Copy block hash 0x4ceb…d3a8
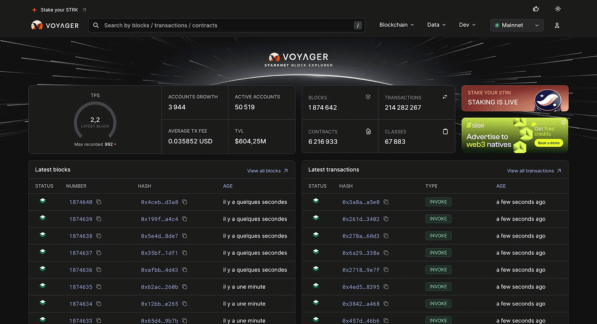 [x=185, y=202]
